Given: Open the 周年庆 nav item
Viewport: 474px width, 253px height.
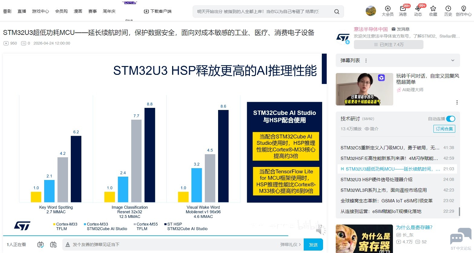Looking at the screenshot, I should [109, 11].
